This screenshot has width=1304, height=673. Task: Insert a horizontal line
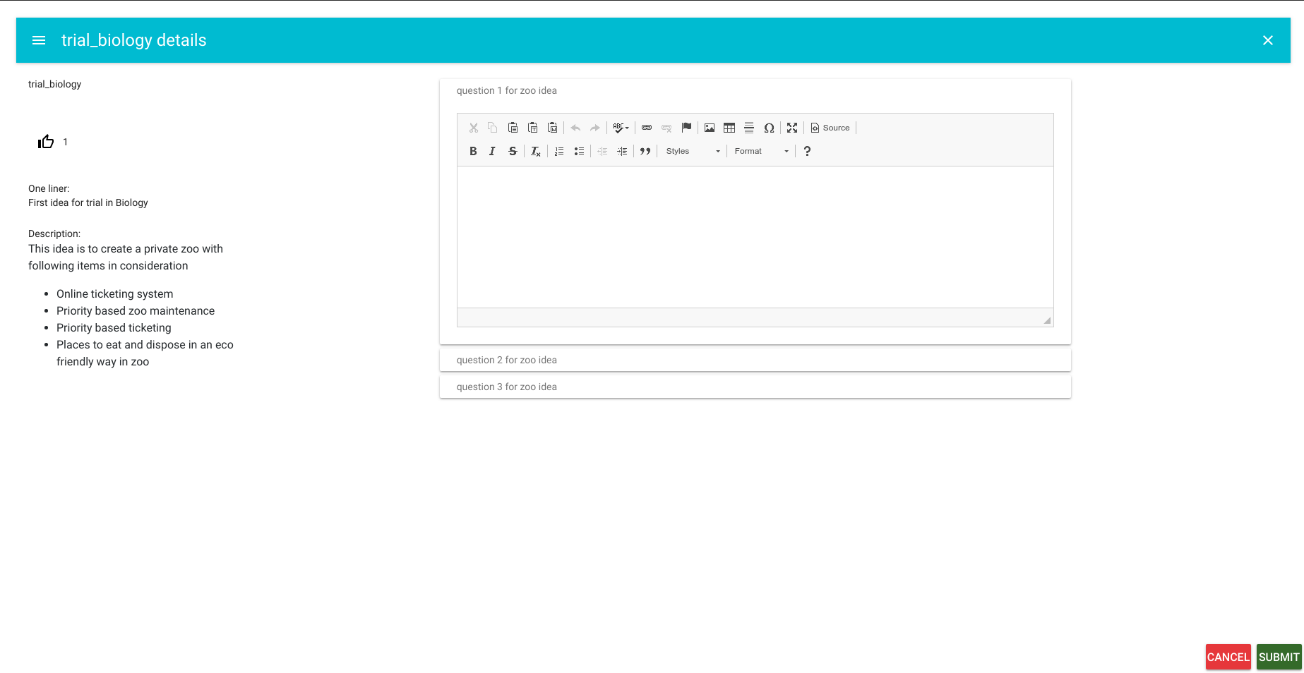click(x=749, y=128)
